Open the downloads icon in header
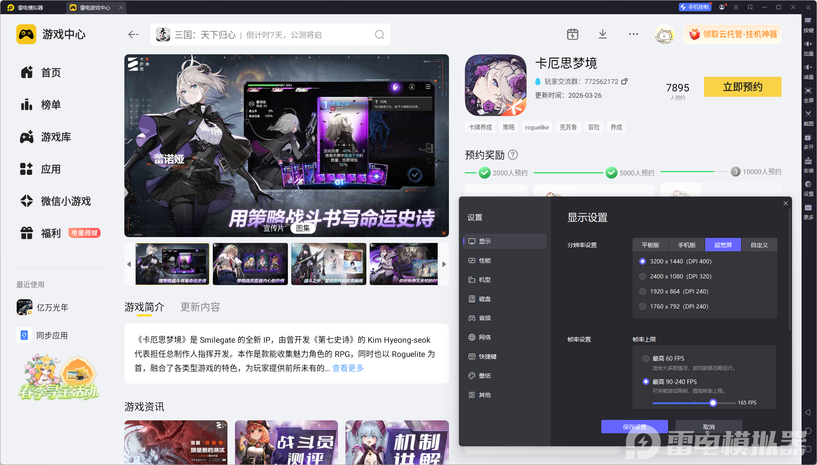The image size is (817, 465). 603,34
